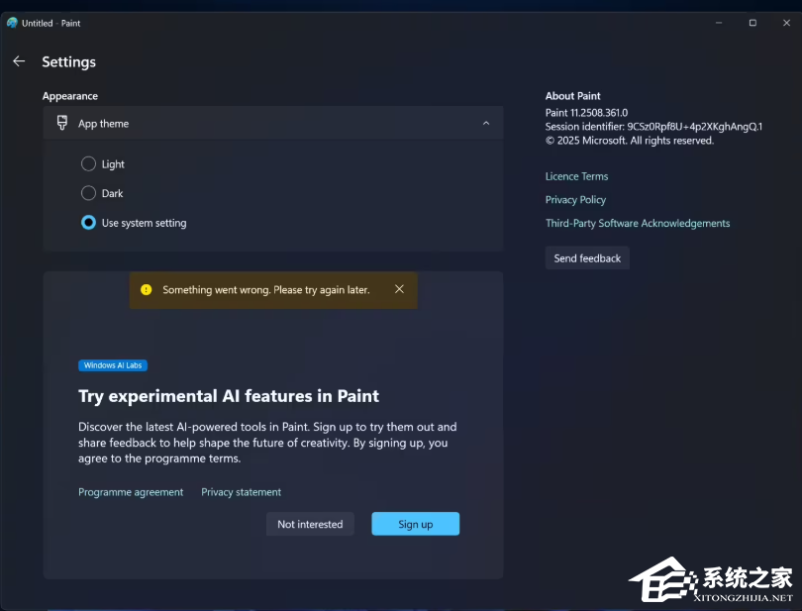Image resolution: width=802 pixels, height=611 pixels.
Task: Open Third-Party Software Acknowledgements
Action: point(638,223)
